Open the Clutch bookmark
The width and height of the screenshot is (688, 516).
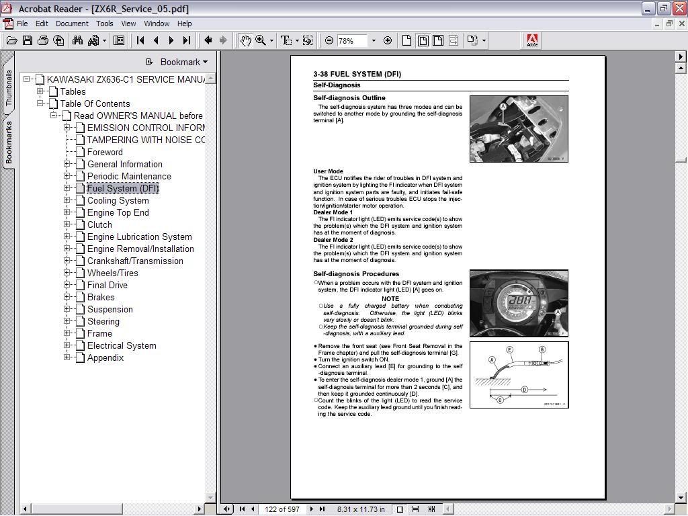99,224
